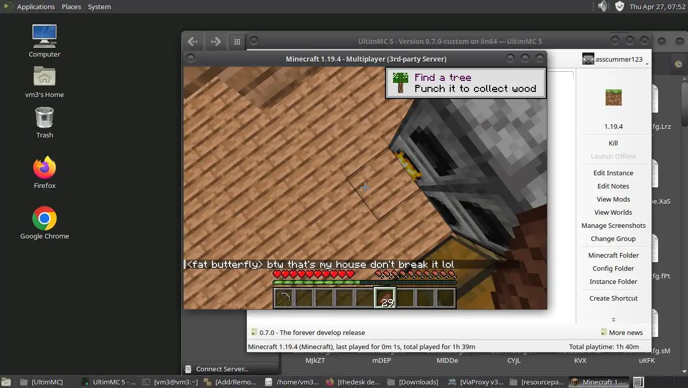Image resolution: width=688 pixels, height=388 pixels.
Task: Click the show desktop icon in taskbar
Action: [6, 382]
